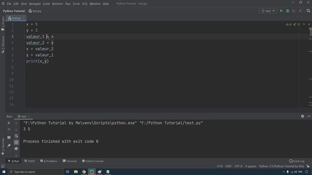This screenshot has height=175, width=312.
Task: Click Up the Stack Trace arrow icon
Action: [16, 123]
